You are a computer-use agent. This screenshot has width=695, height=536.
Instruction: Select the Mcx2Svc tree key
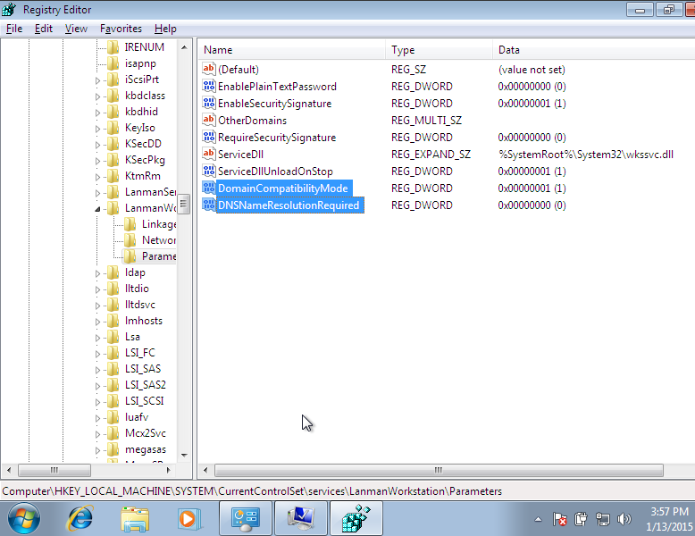(x=146, y=433)
